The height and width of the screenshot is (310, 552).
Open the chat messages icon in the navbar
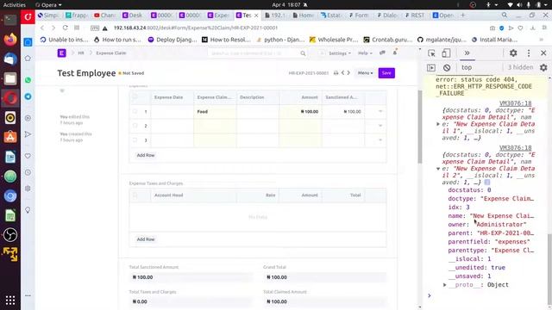tap(382, 53)
